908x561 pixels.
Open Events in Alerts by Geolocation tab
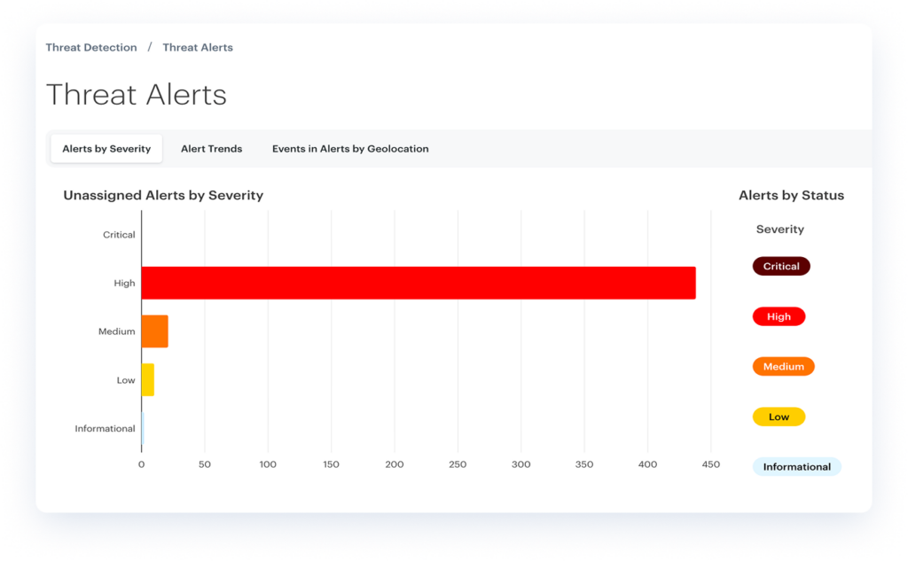click(350, 149)
